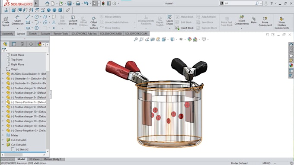
Task: Click the Insert Components button
Action: click(x=242, y=20)
